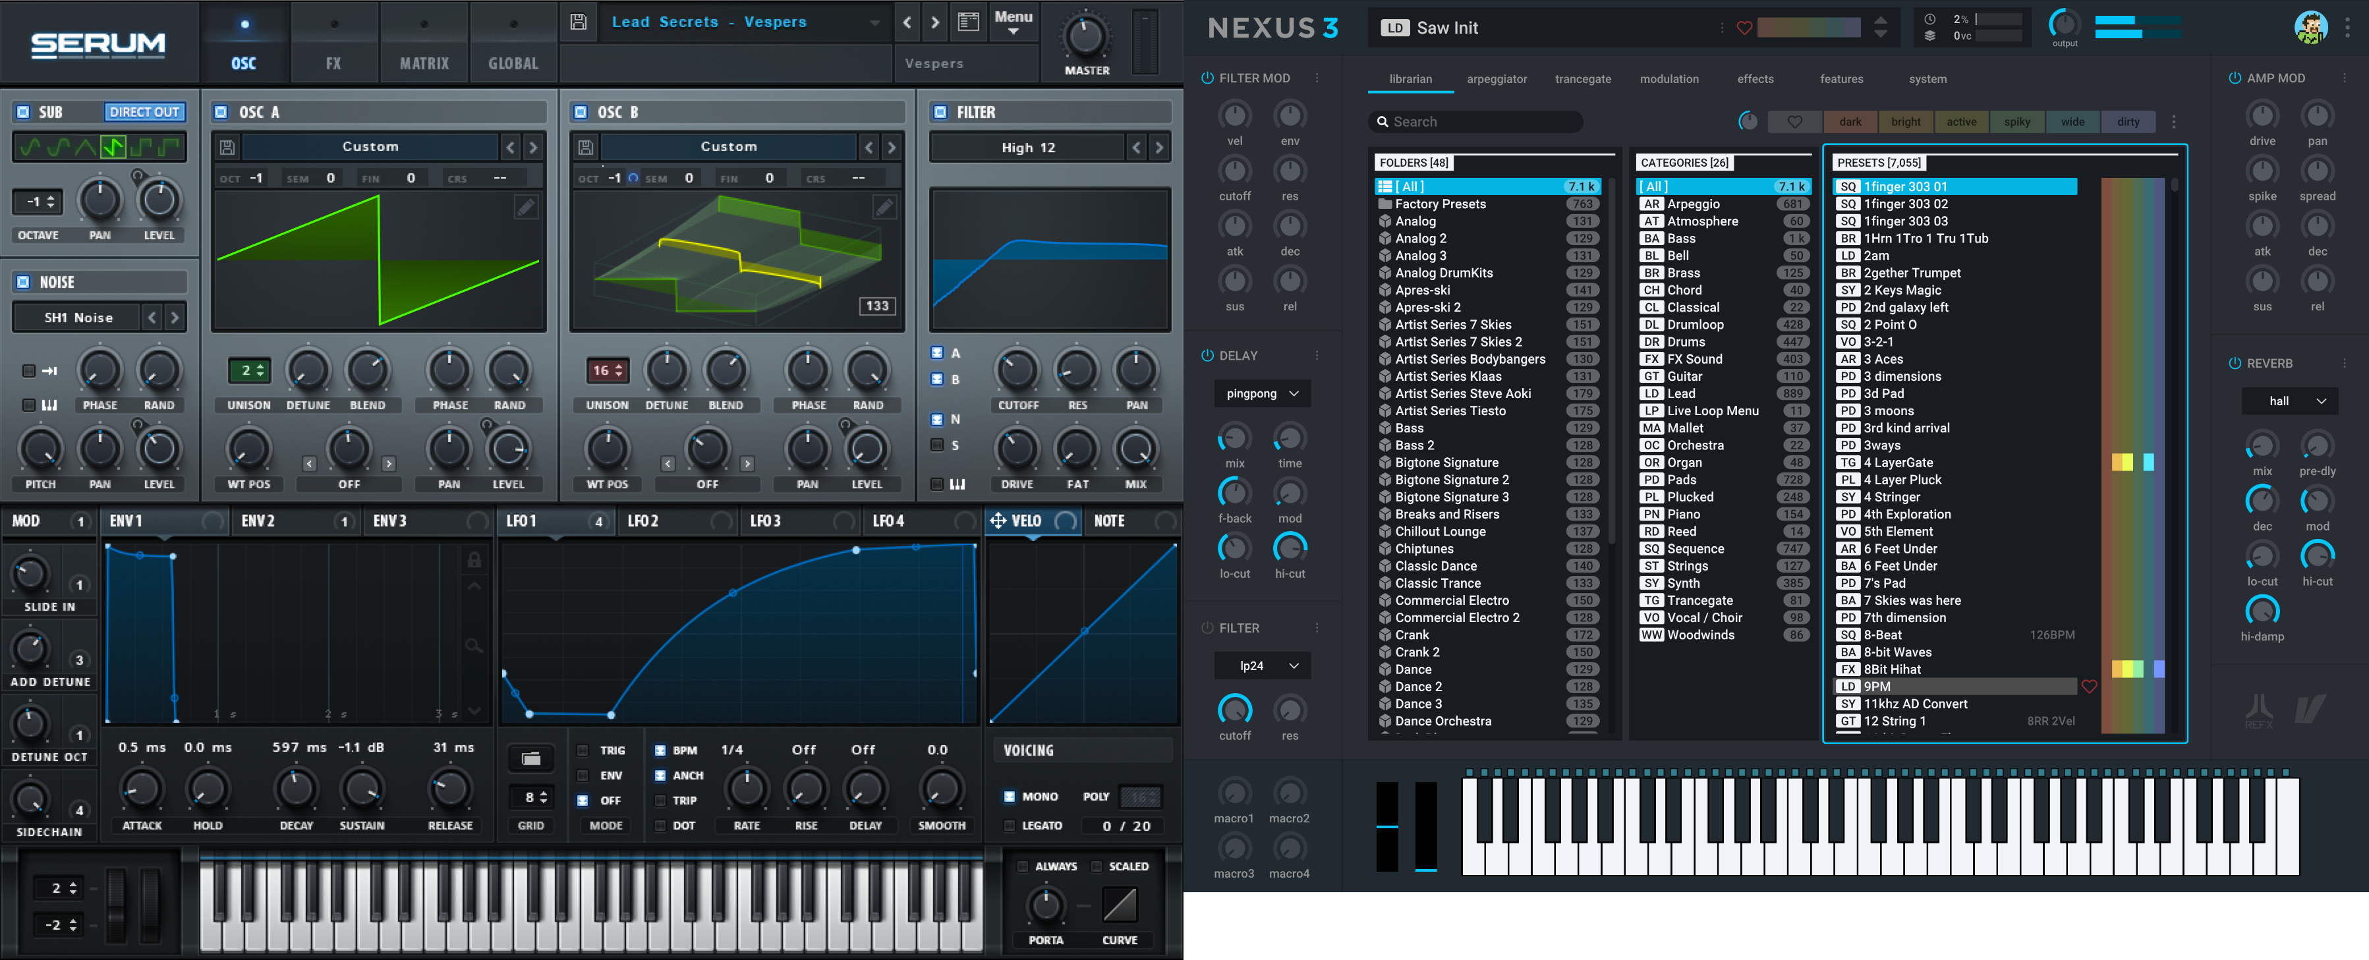Screen dimensions: 2369x960
Task: Select next noise sample after SH1 Noise
Action: click(174, 318)
